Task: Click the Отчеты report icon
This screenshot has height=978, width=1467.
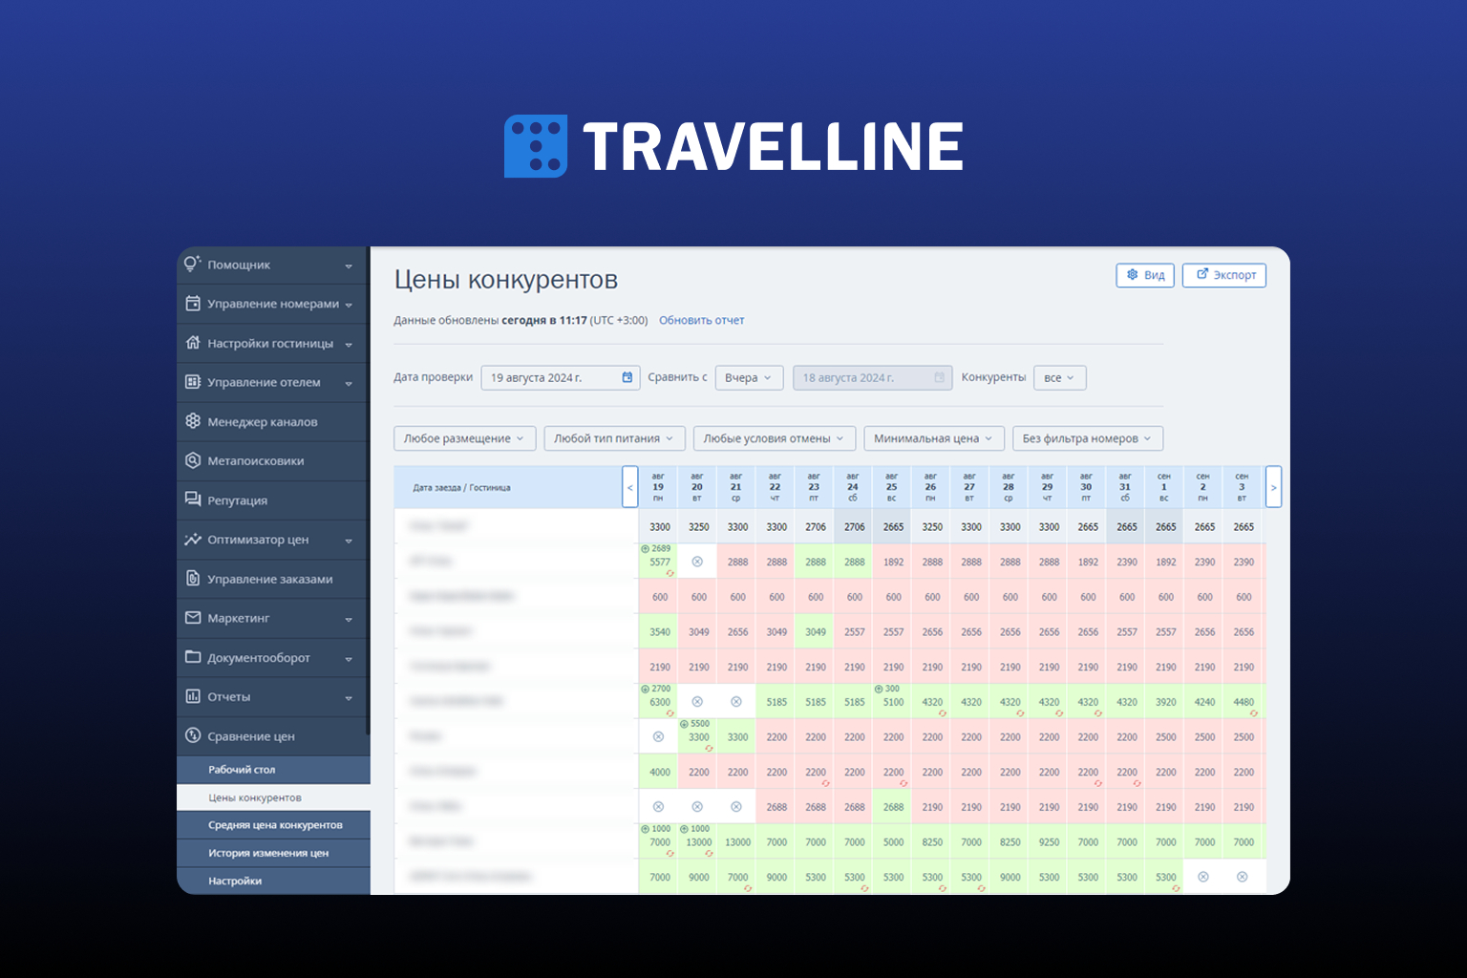Action: 192,695
